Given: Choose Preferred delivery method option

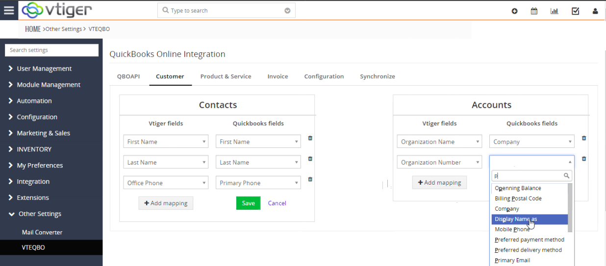Looking at the screenshot, I should [530, 250].
